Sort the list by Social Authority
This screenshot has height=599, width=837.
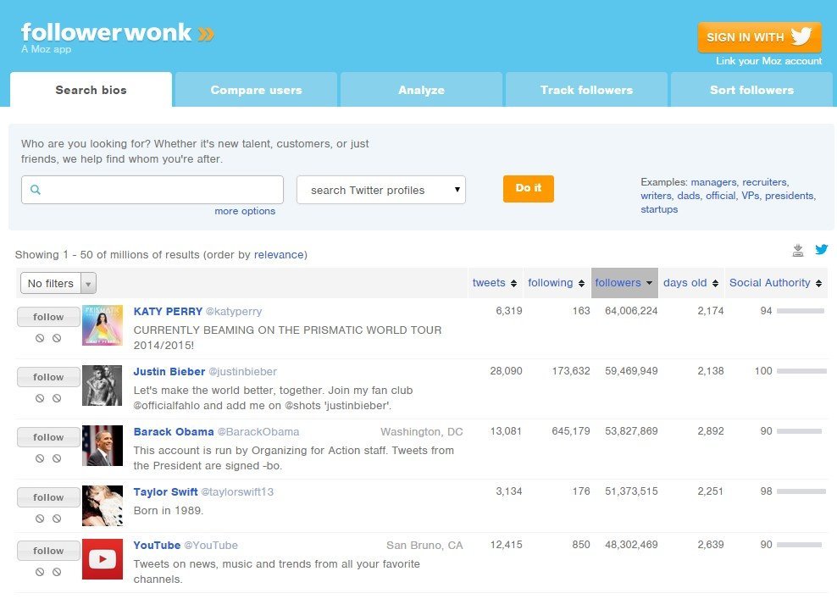point(776,283)
